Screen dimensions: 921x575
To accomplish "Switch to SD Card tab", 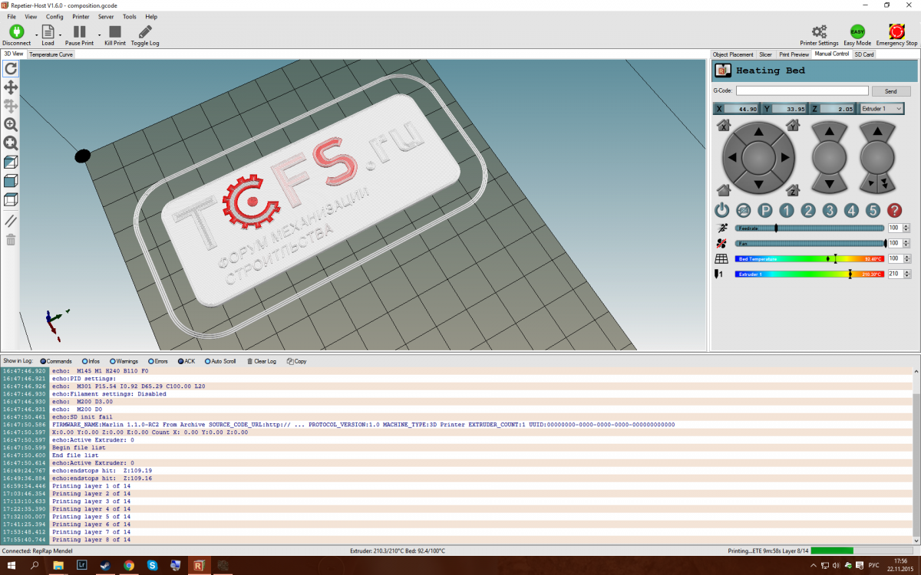I will (x=864, y=54).
